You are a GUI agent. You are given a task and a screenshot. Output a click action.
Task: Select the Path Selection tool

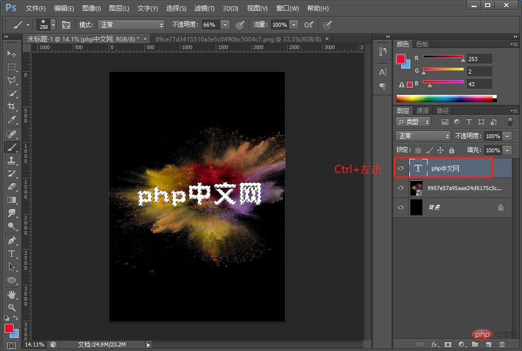(12, 267)
